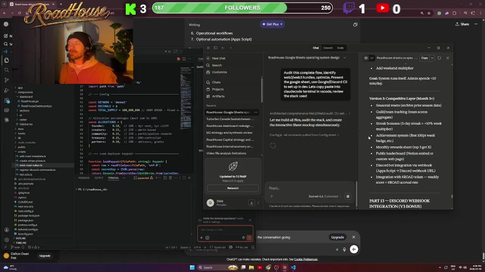The image size is (485, 272).
Task: Go back with Claude's back arrow
Action: tap(223, 48)
